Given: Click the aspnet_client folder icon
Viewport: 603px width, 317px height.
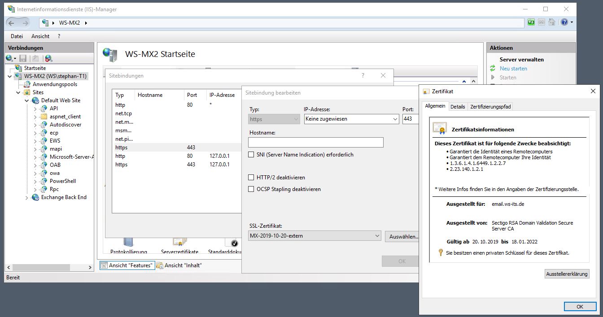Looking at the screenshot, I should 44,117.
